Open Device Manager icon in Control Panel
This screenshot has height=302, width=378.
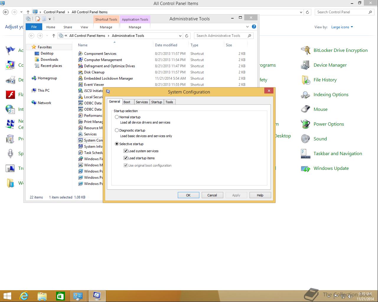tap(305, 65)
